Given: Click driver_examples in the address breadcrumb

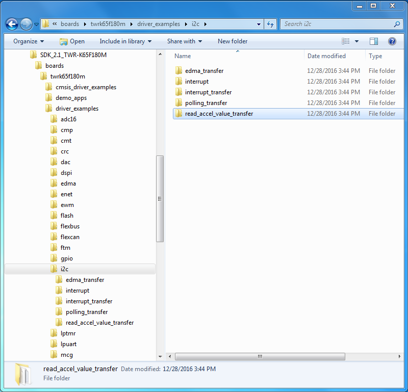Looking at the screenshot, I should tap(159, 24).
